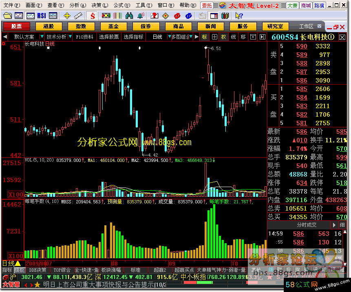Click the grayed clipboard toolbar icon

202,15
